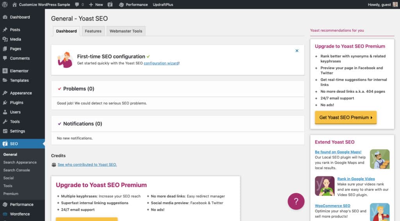Click the Yoast assistant avatar illustration
Screen dimensions: 400x221
(65, 60)
